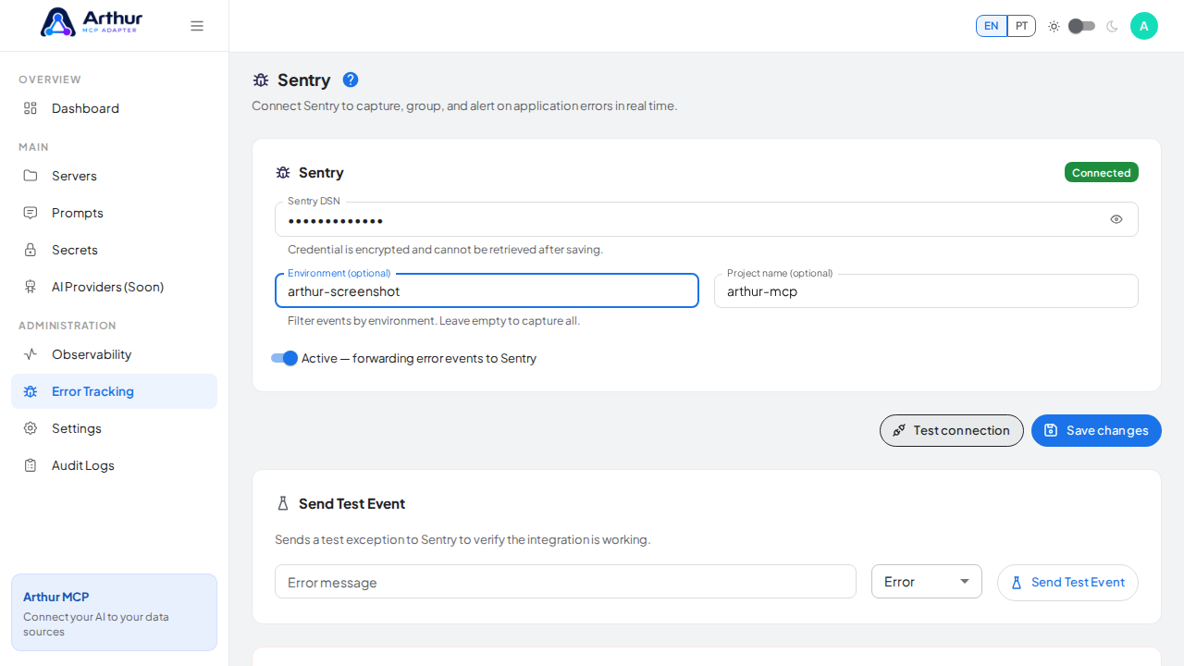The image size is (1184, 666).
Task: Reveal the Sentry DSN with the eye icon
Action: (1116, 219)
